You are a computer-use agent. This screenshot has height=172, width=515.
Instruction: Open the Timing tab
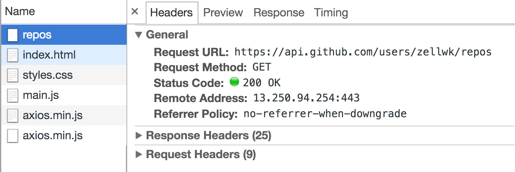pos(331,13)
